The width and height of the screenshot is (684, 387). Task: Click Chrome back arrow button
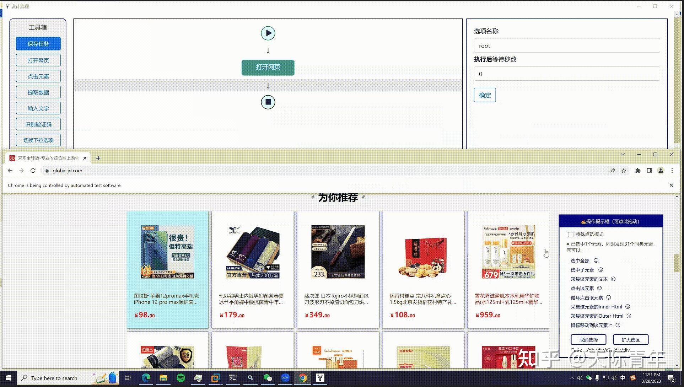click(x=10, y=171)
